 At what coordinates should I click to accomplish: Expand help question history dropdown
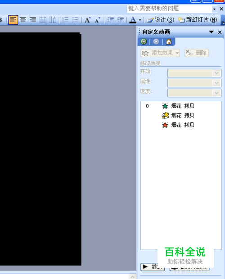[215, 9]
